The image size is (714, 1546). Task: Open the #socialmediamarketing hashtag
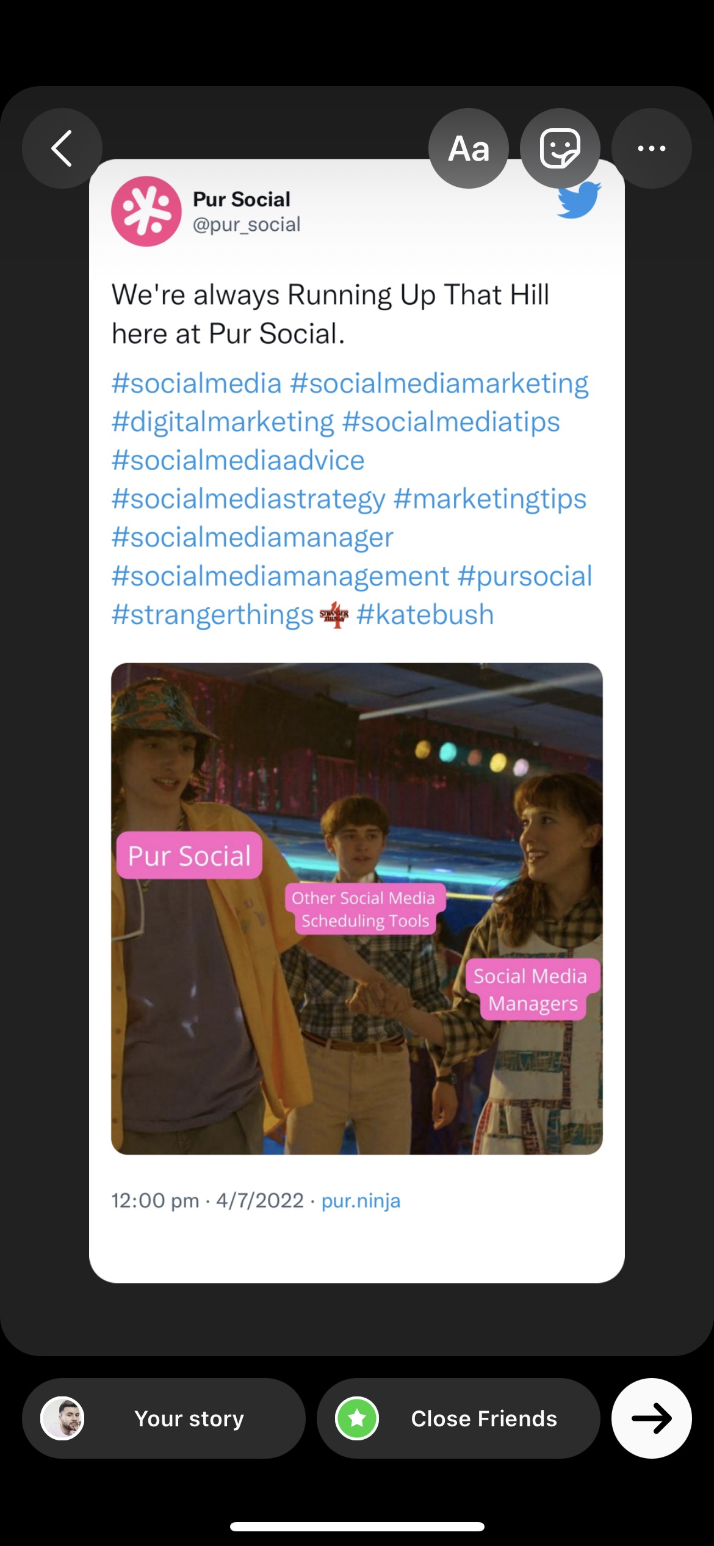(439, 383)
